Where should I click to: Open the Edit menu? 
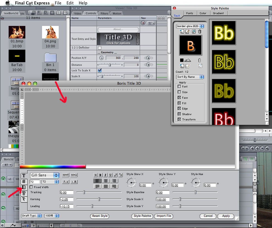70,3
